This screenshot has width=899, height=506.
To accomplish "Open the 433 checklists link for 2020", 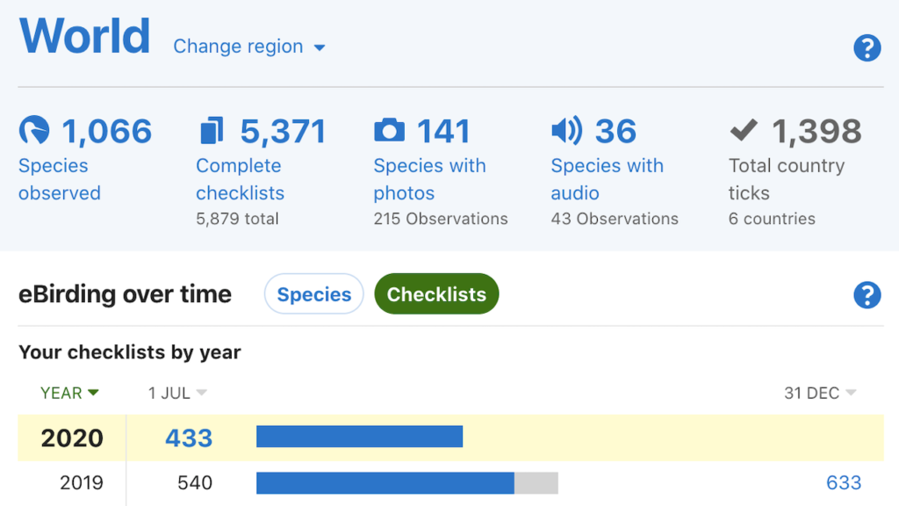I will 189,436.
